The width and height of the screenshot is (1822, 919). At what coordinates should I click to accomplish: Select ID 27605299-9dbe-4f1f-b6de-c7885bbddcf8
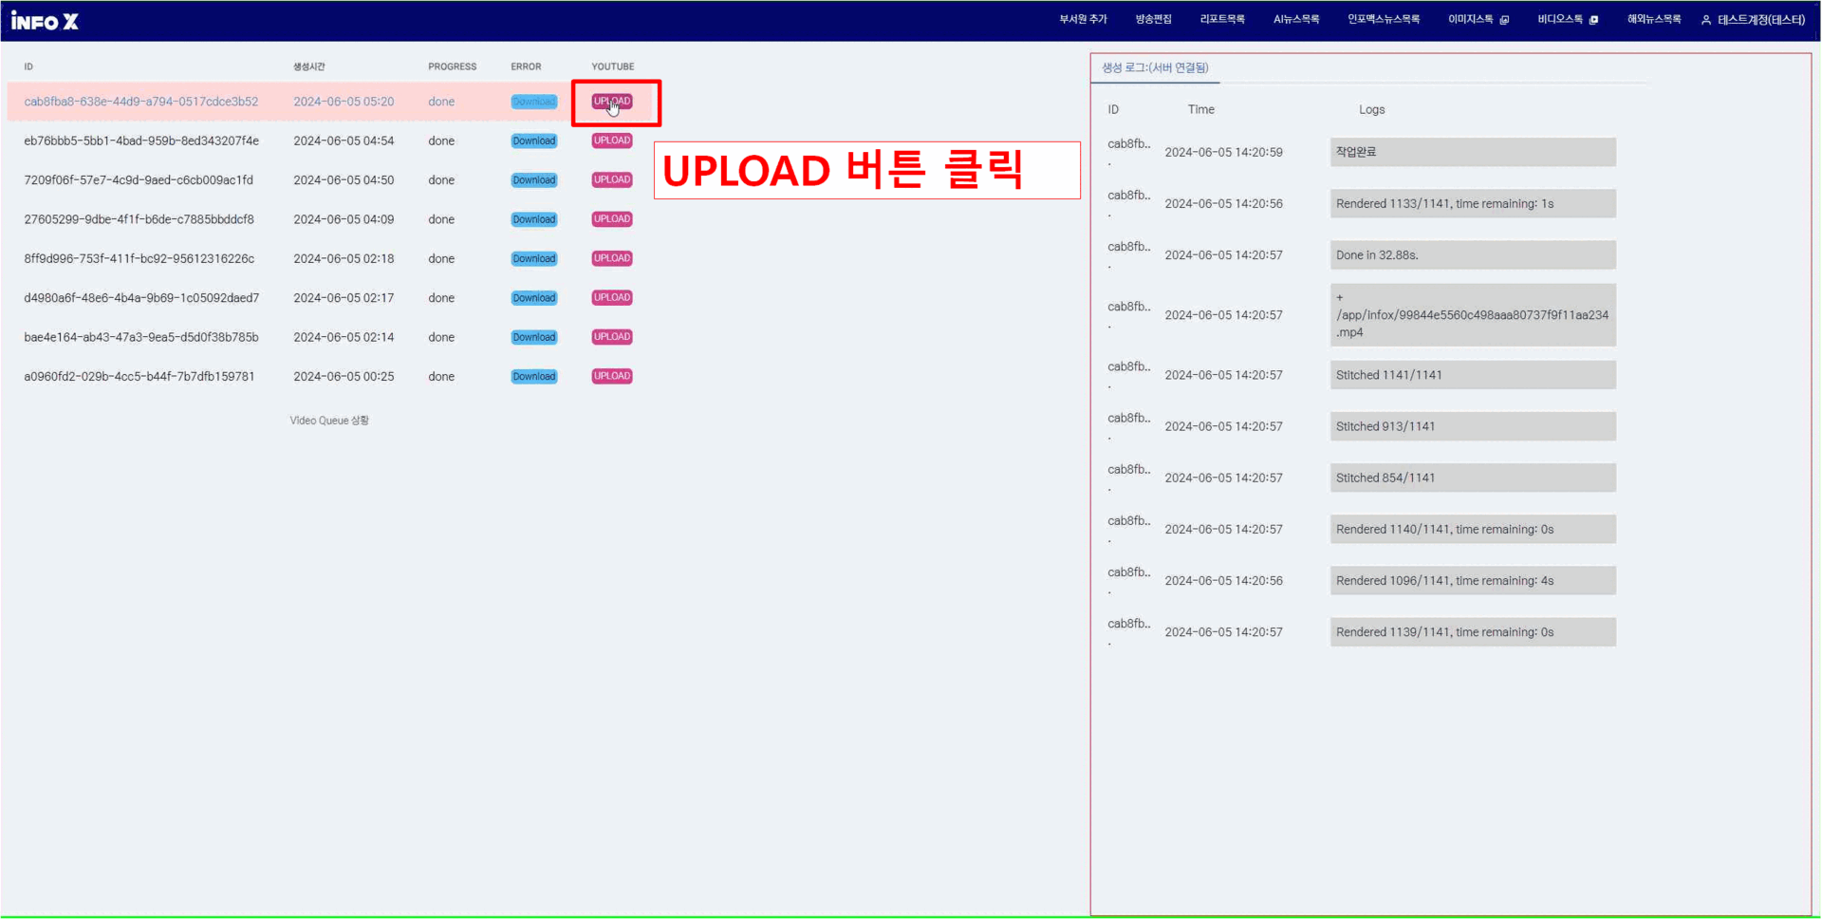(x=139, y=219)
